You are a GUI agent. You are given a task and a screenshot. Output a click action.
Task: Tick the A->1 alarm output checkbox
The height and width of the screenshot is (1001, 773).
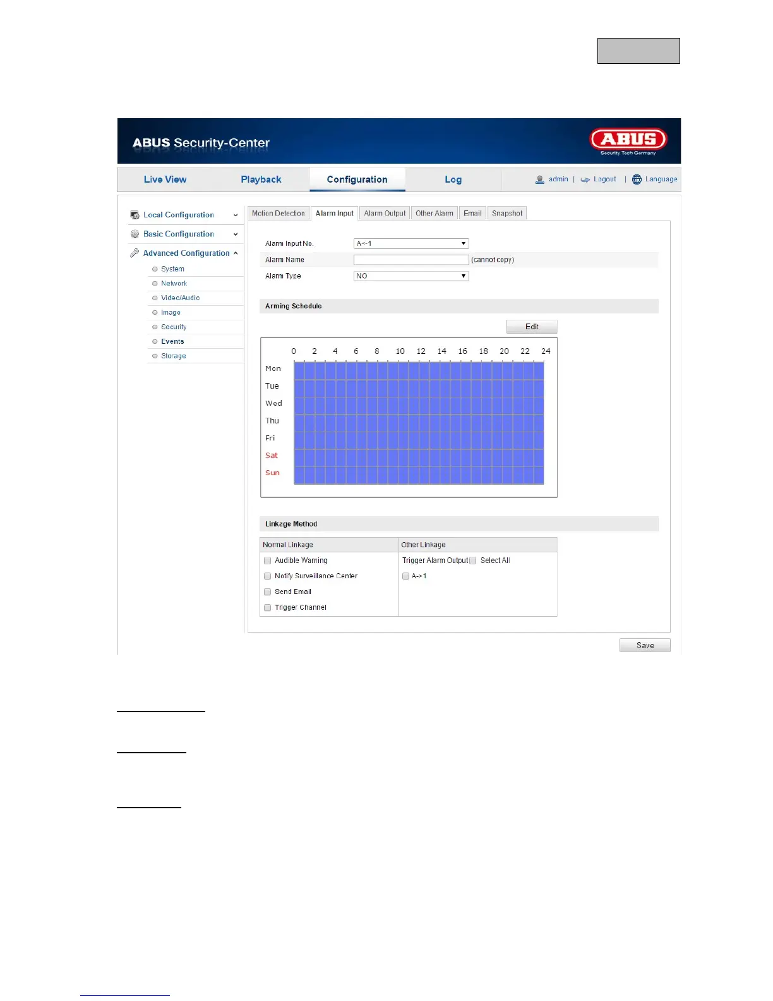tap(406, 576)
